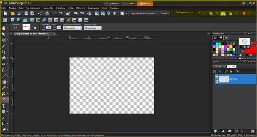Image resolution: width=257 pixels, height=137 pixels.
Task: Zoom in with the plus magnifier
Action: coord(115,14)
